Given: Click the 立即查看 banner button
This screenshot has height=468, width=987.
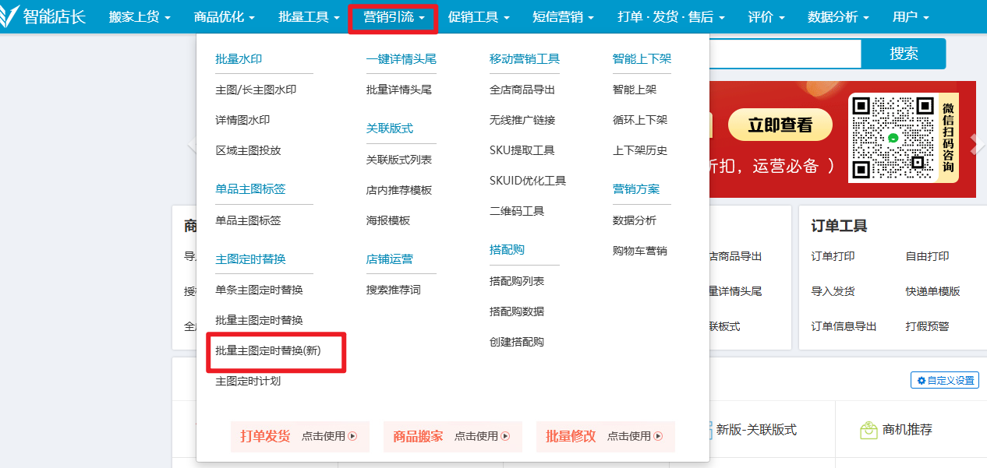Looking at the screenshot, I should pos(780,125).
